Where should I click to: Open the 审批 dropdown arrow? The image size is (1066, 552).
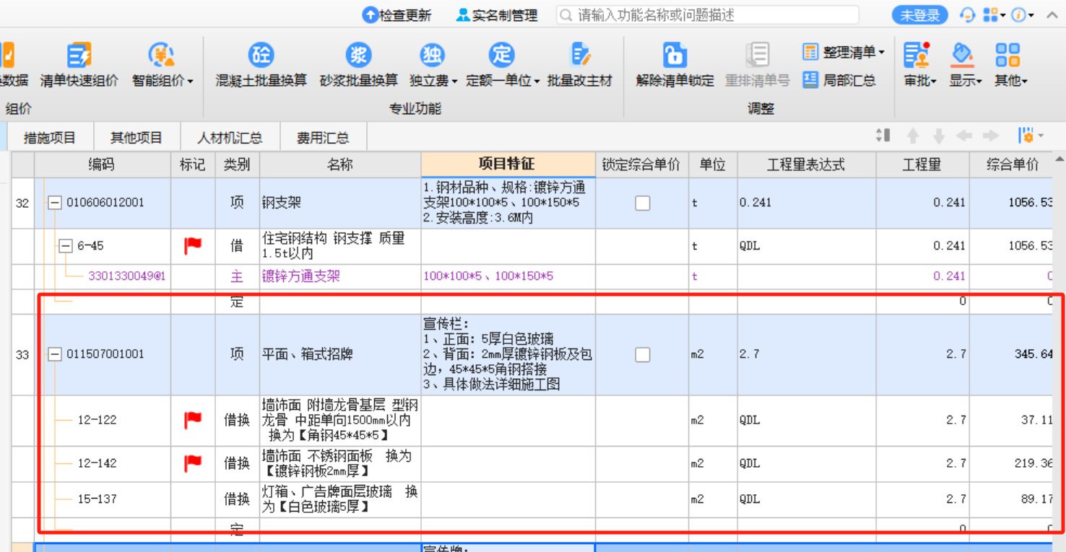coord(933,82)
